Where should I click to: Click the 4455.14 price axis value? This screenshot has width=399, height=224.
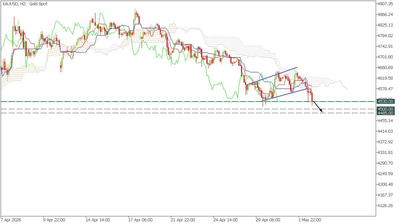[x=386, y=121]
